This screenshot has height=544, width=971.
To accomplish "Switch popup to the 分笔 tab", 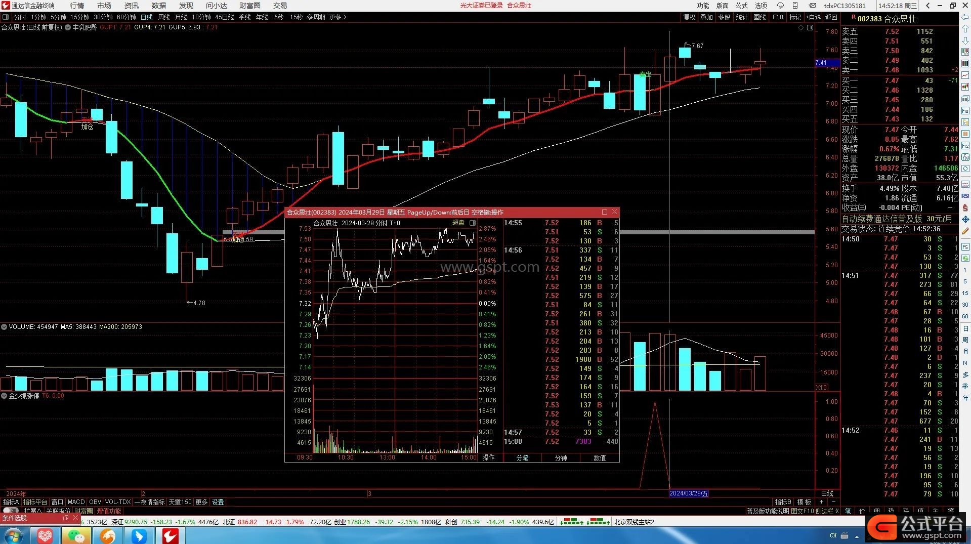I will pyautogui.click(x=522, y=457).
